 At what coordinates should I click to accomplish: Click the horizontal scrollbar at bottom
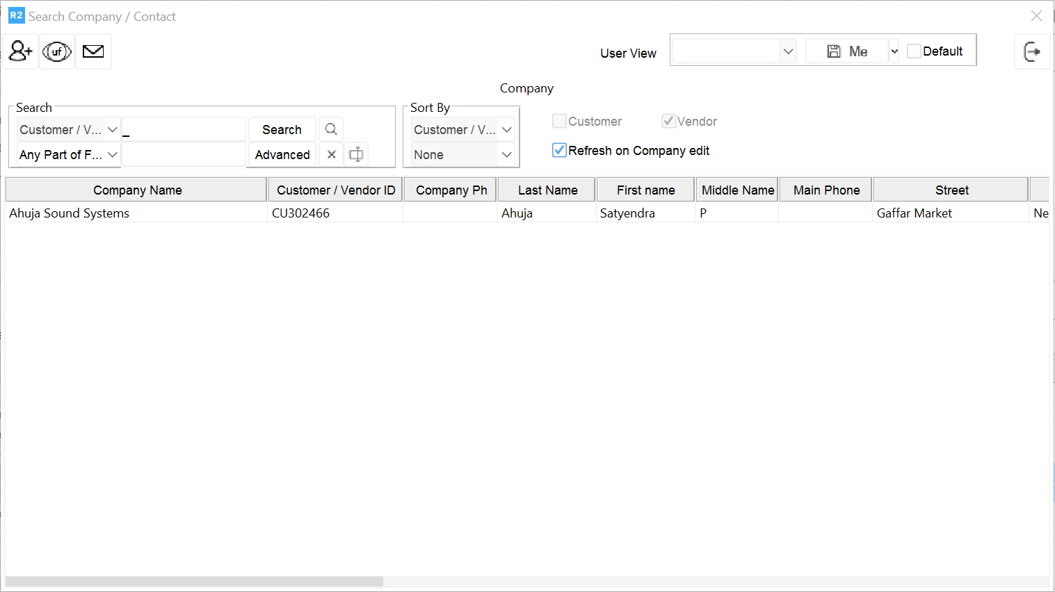195,581
